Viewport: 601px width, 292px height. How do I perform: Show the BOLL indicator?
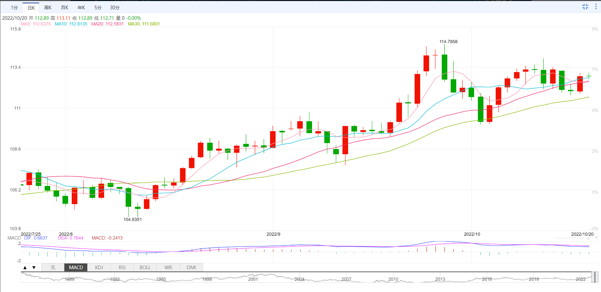click(x=145, y=268)
